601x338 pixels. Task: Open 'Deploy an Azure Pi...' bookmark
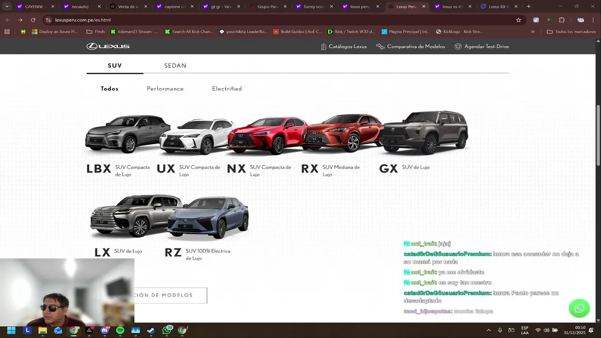click(54, 31)
